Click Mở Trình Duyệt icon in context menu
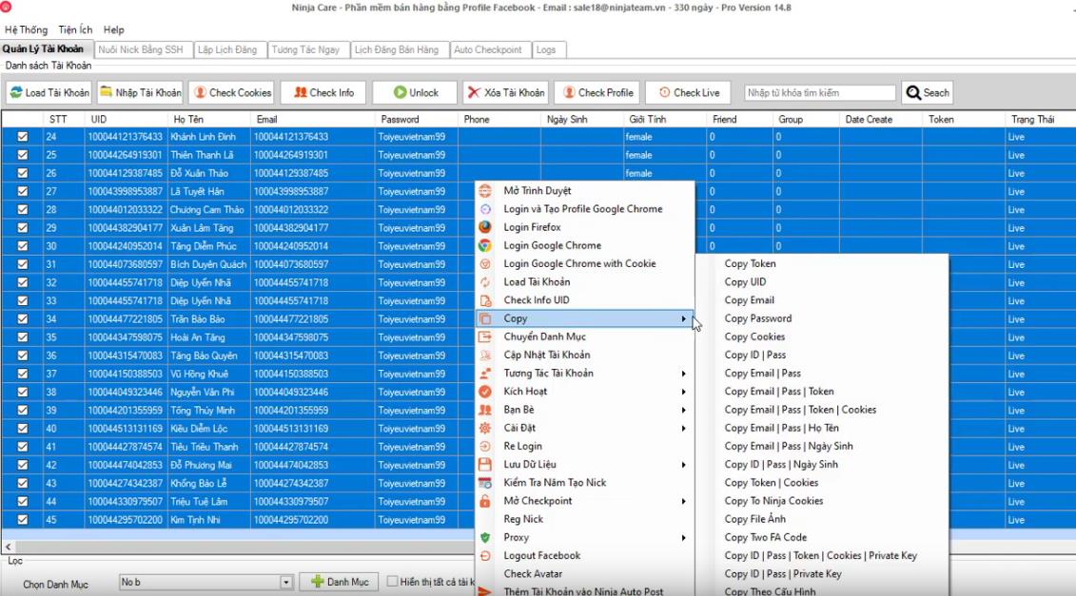Viewport: 1076px width, 596px height. pos(485,191)
